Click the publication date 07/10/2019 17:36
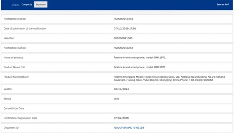The image size is (234, 133). [x=125, y=29]
